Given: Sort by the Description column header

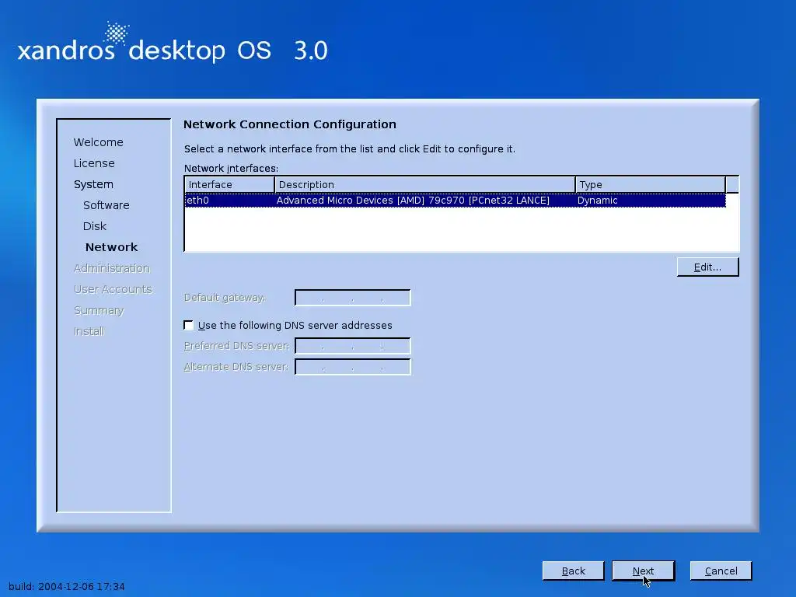Looking at the screenshot, I should pos(425,185).
